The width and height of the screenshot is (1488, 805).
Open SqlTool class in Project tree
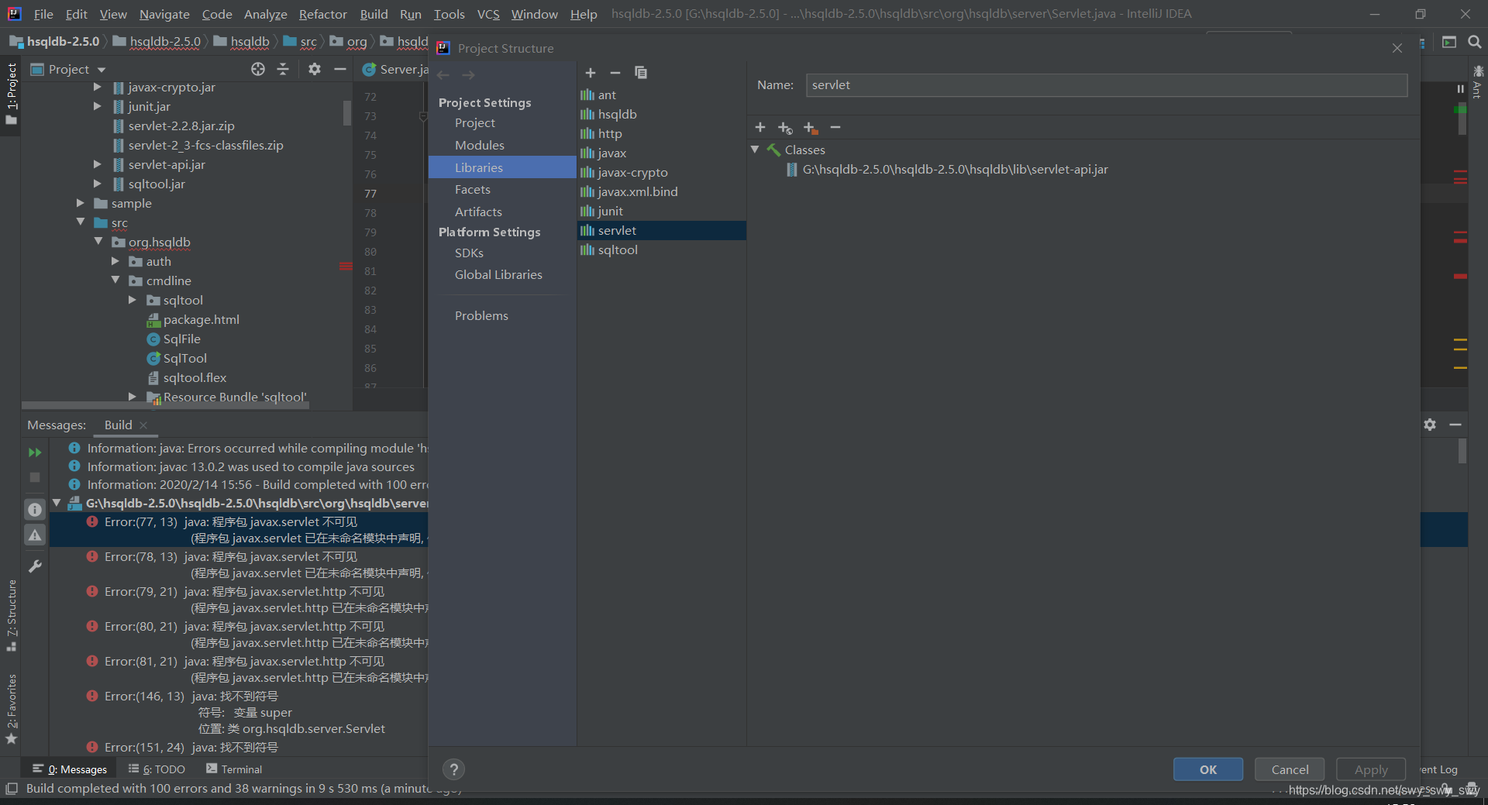point(184,358)
